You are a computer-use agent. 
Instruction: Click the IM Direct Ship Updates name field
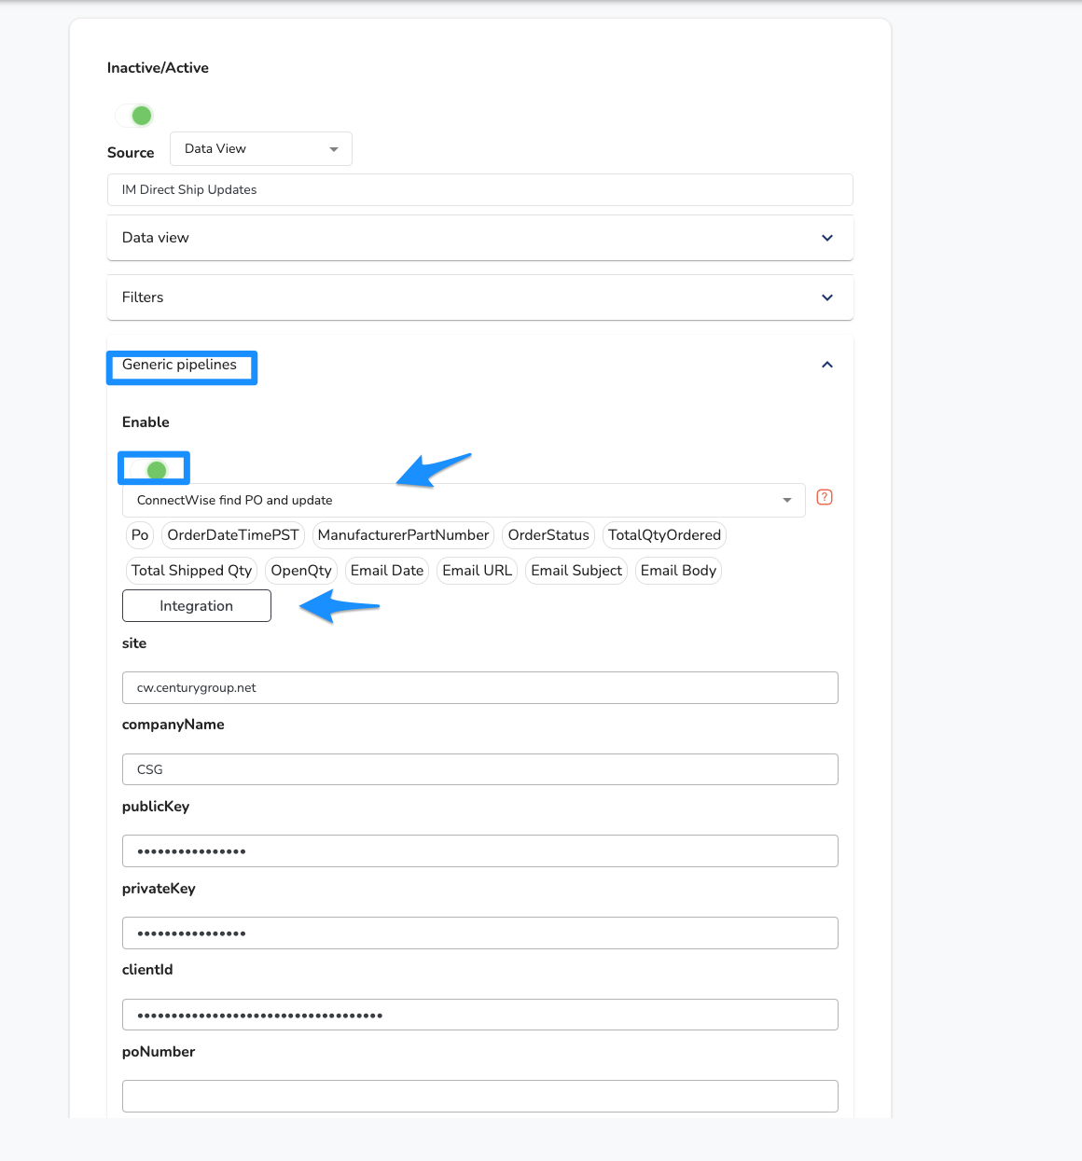(x=480, y=190)
